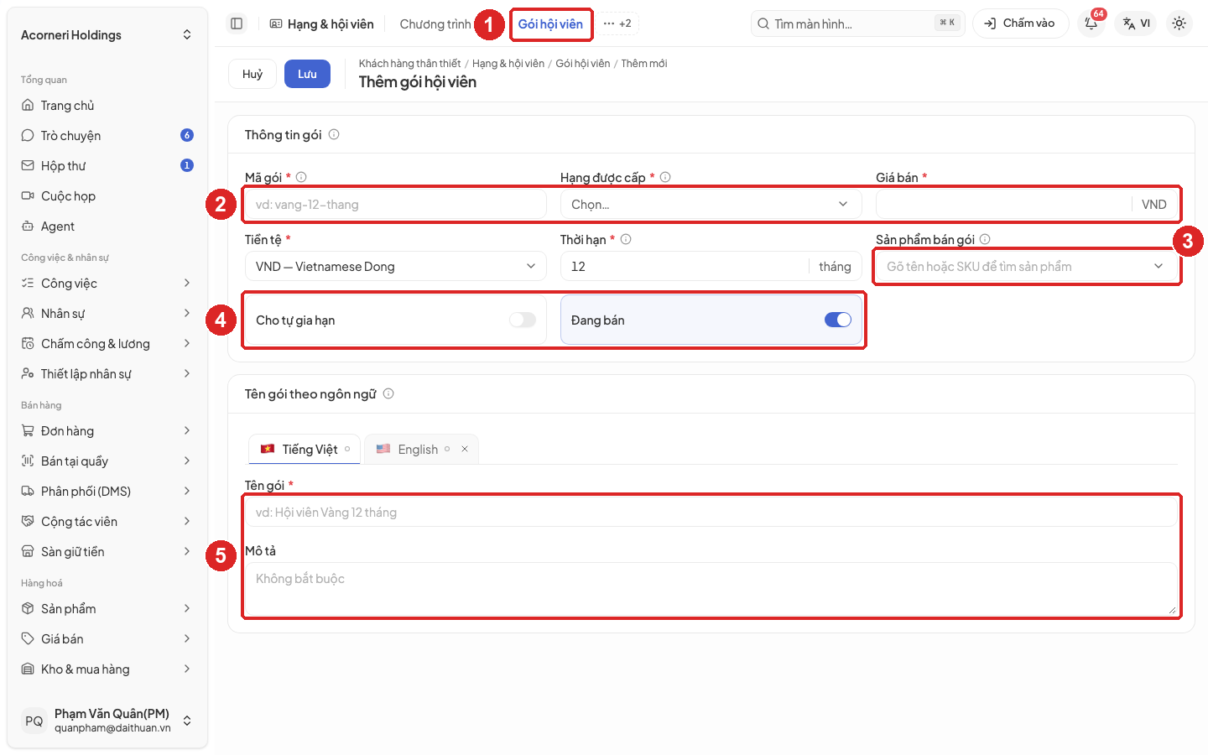This screenshot has width=1208, height=755.
Task: Open notifications bell with 64 badge
Action: coord(1091,23)
